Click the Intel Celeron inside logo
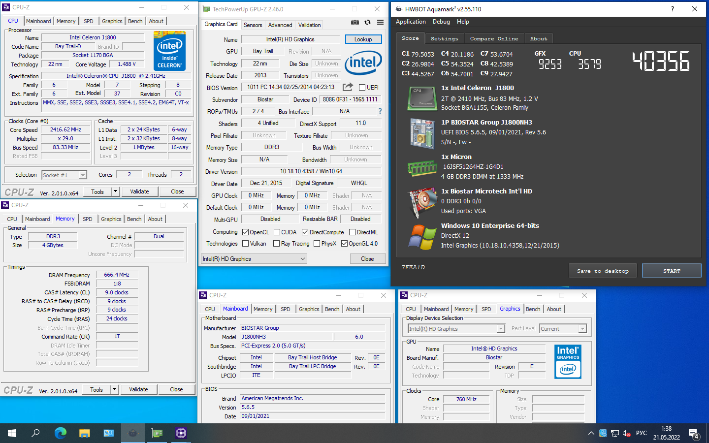 [169, 51]
